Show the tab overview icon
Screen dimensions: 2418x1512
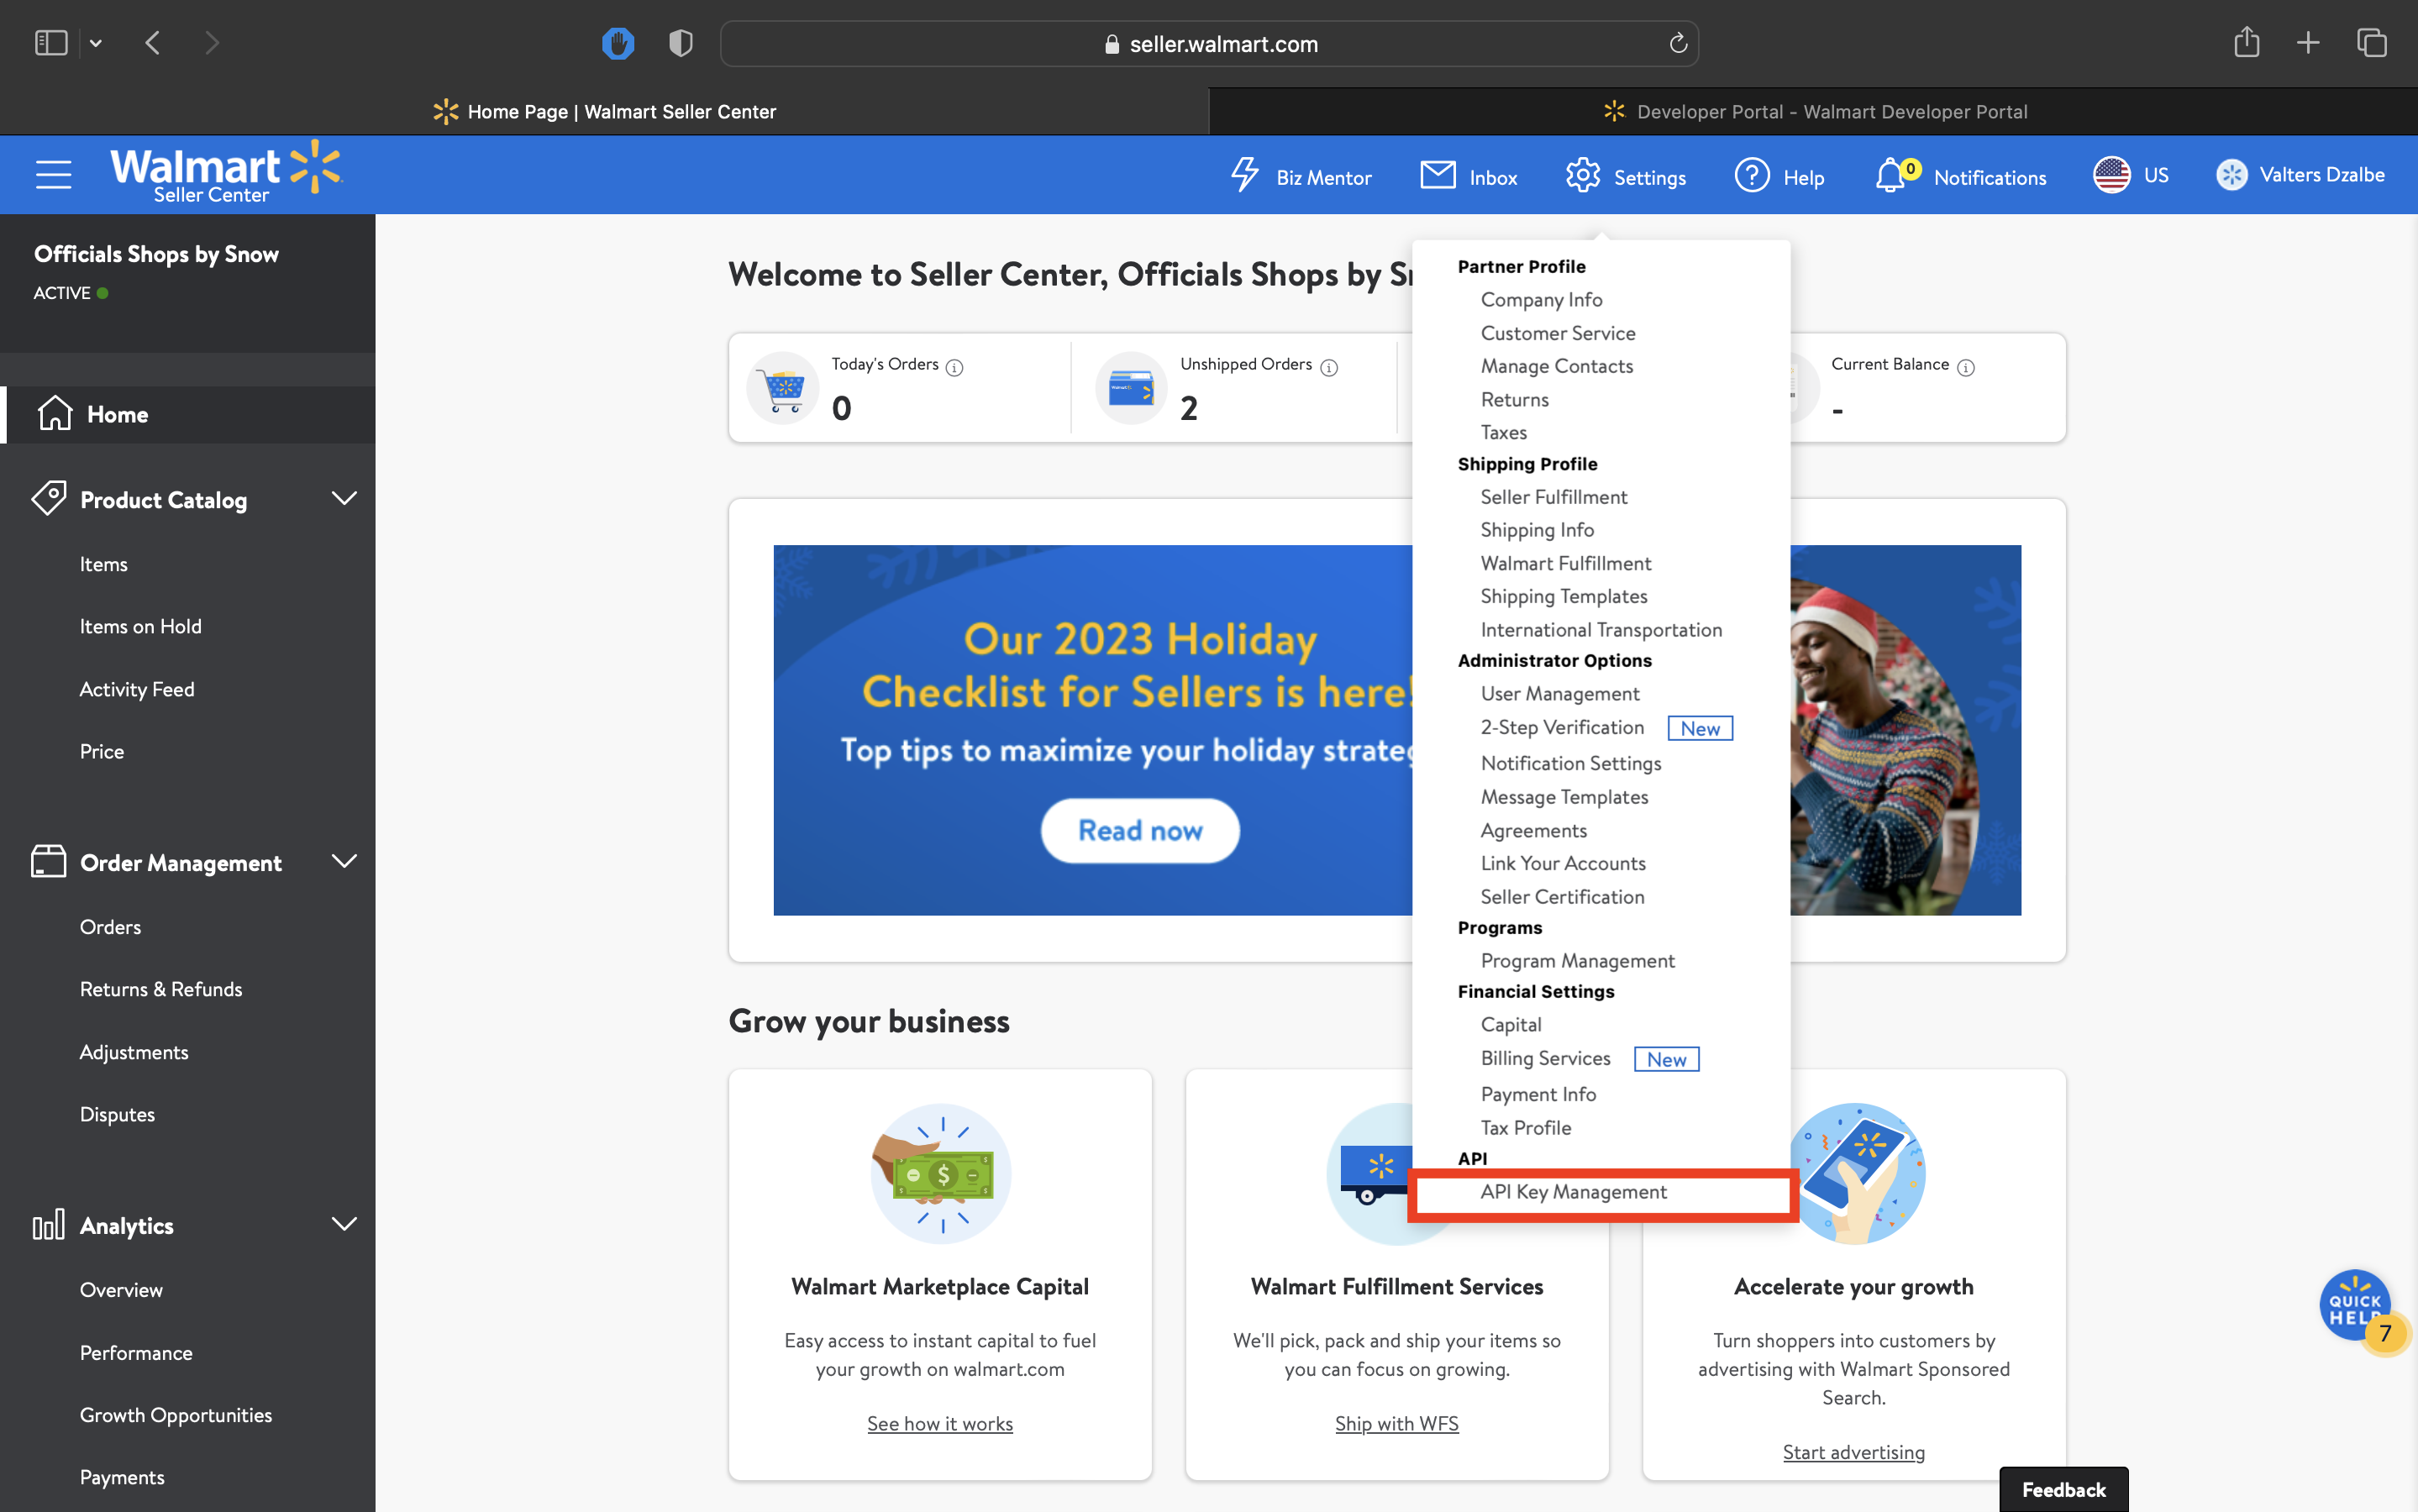(2372, 43)
